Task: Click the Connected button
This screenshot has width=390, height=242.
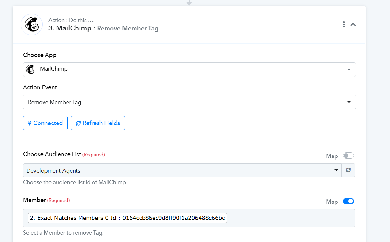Action: [x=45, y=123]
